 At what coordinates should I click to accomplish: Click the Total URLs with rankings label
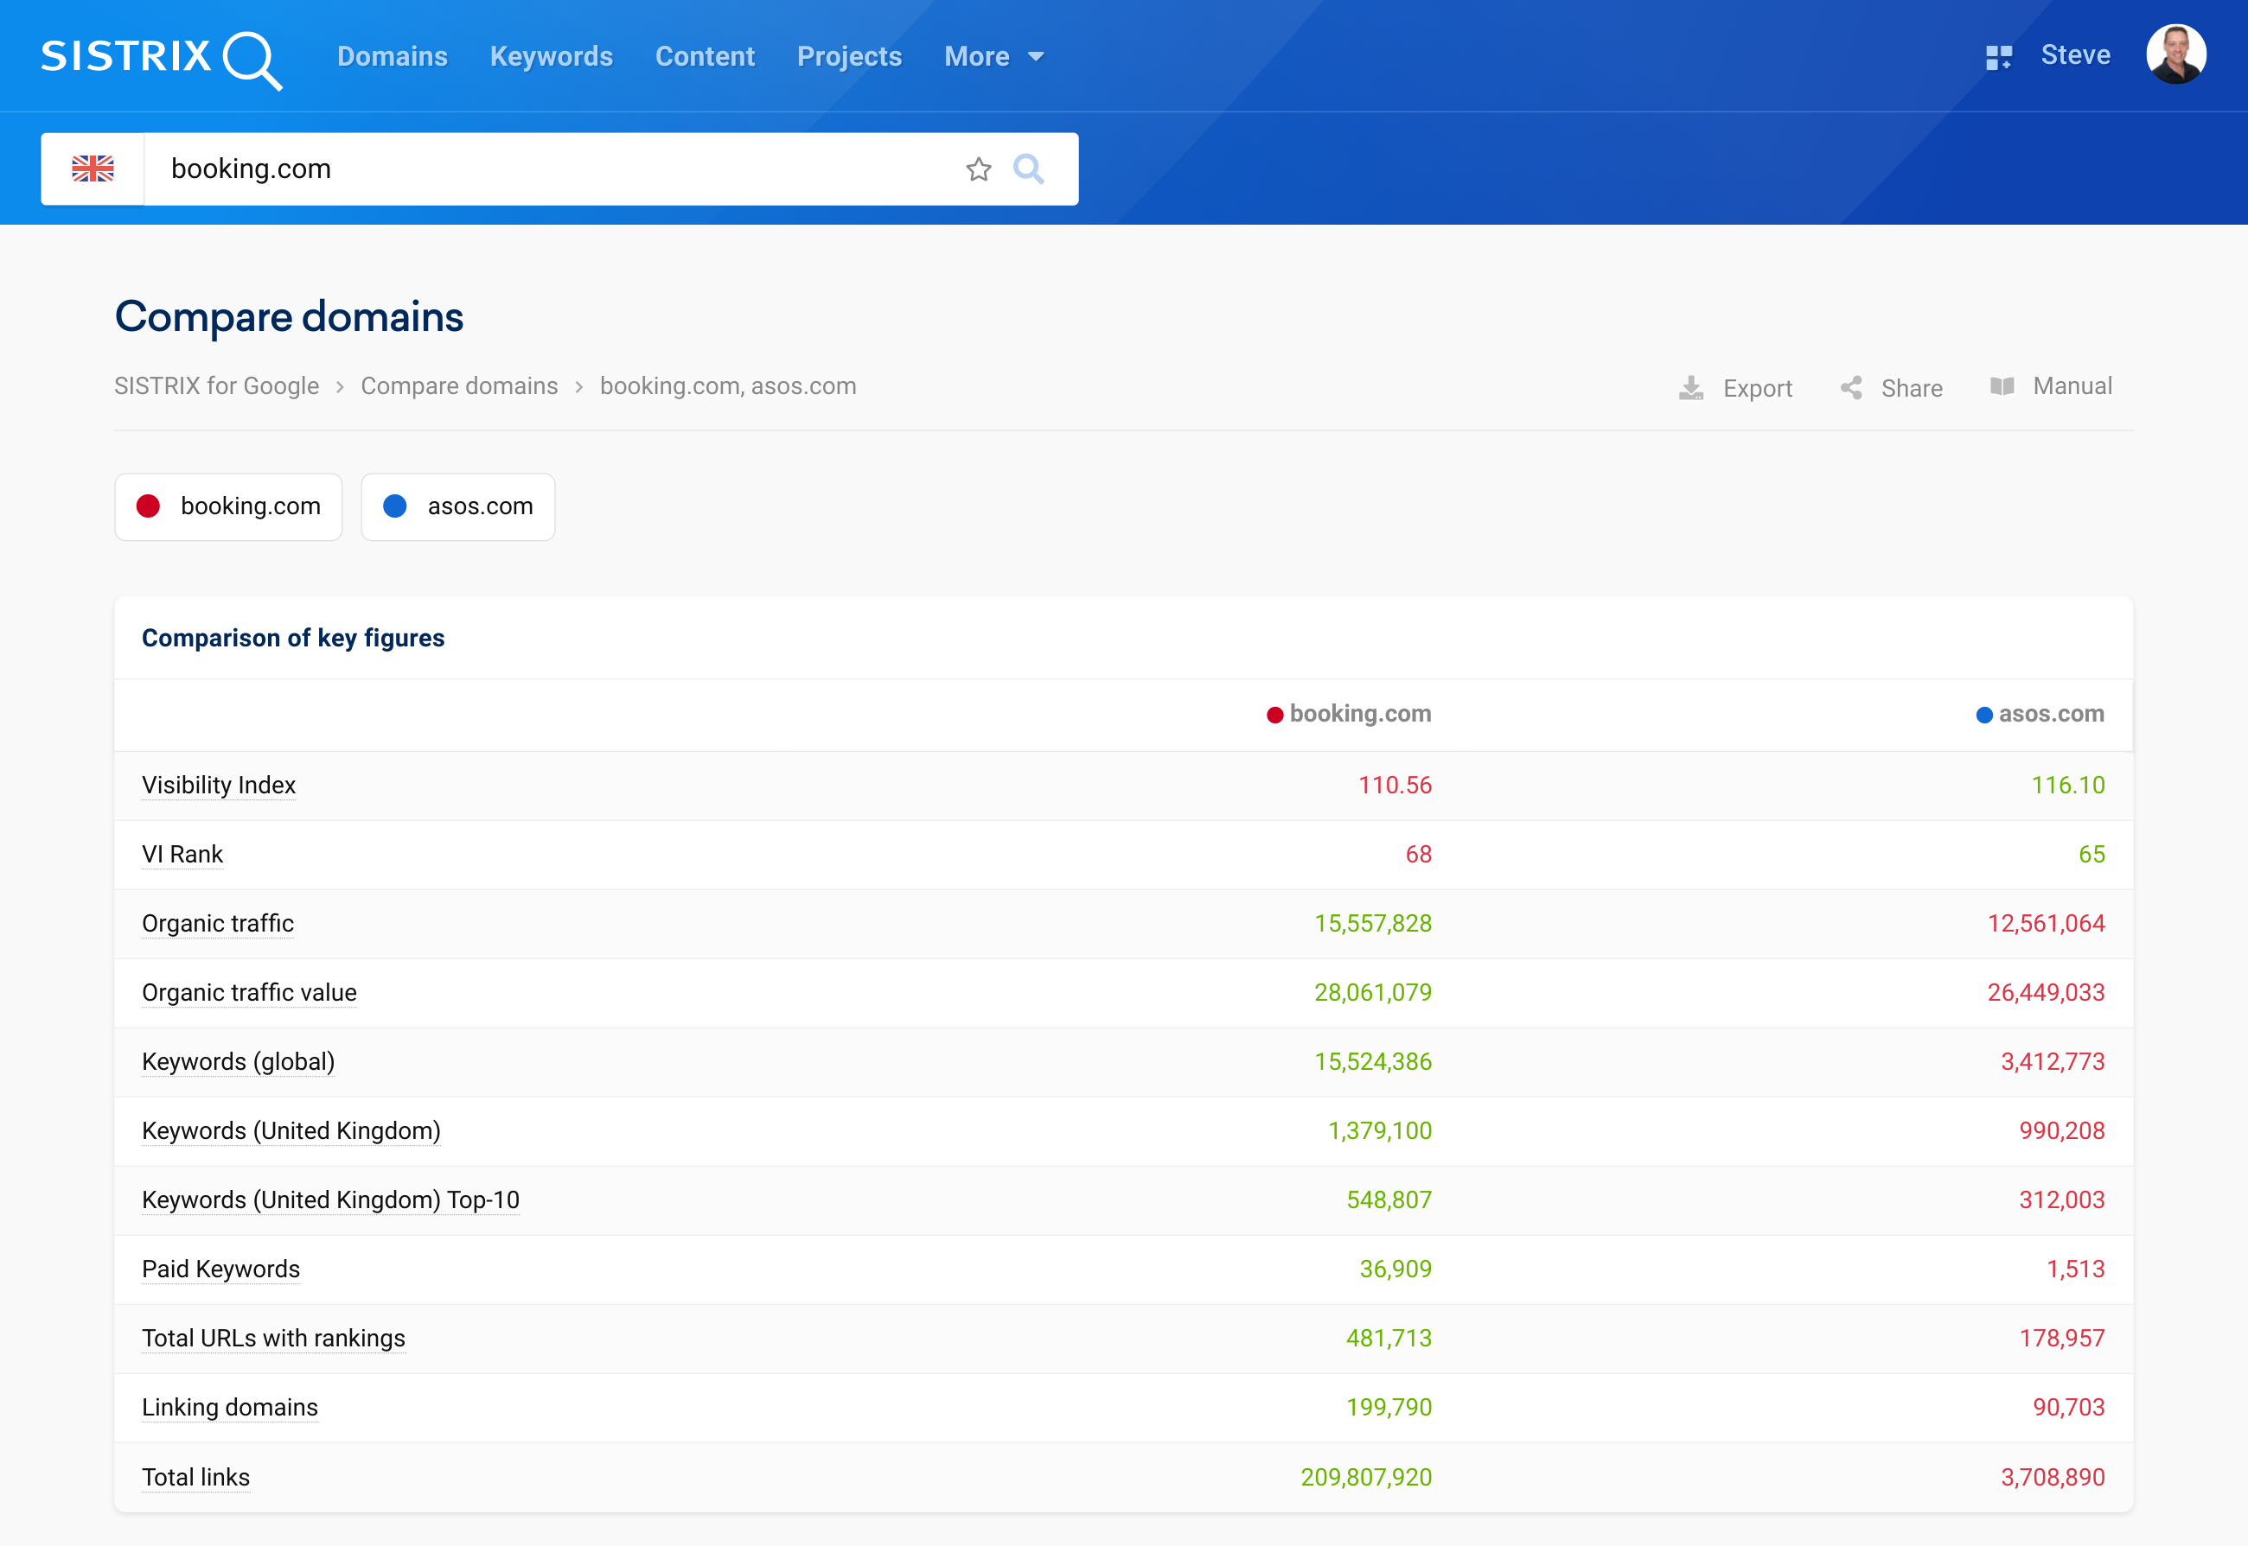[x=273, y=1338]
